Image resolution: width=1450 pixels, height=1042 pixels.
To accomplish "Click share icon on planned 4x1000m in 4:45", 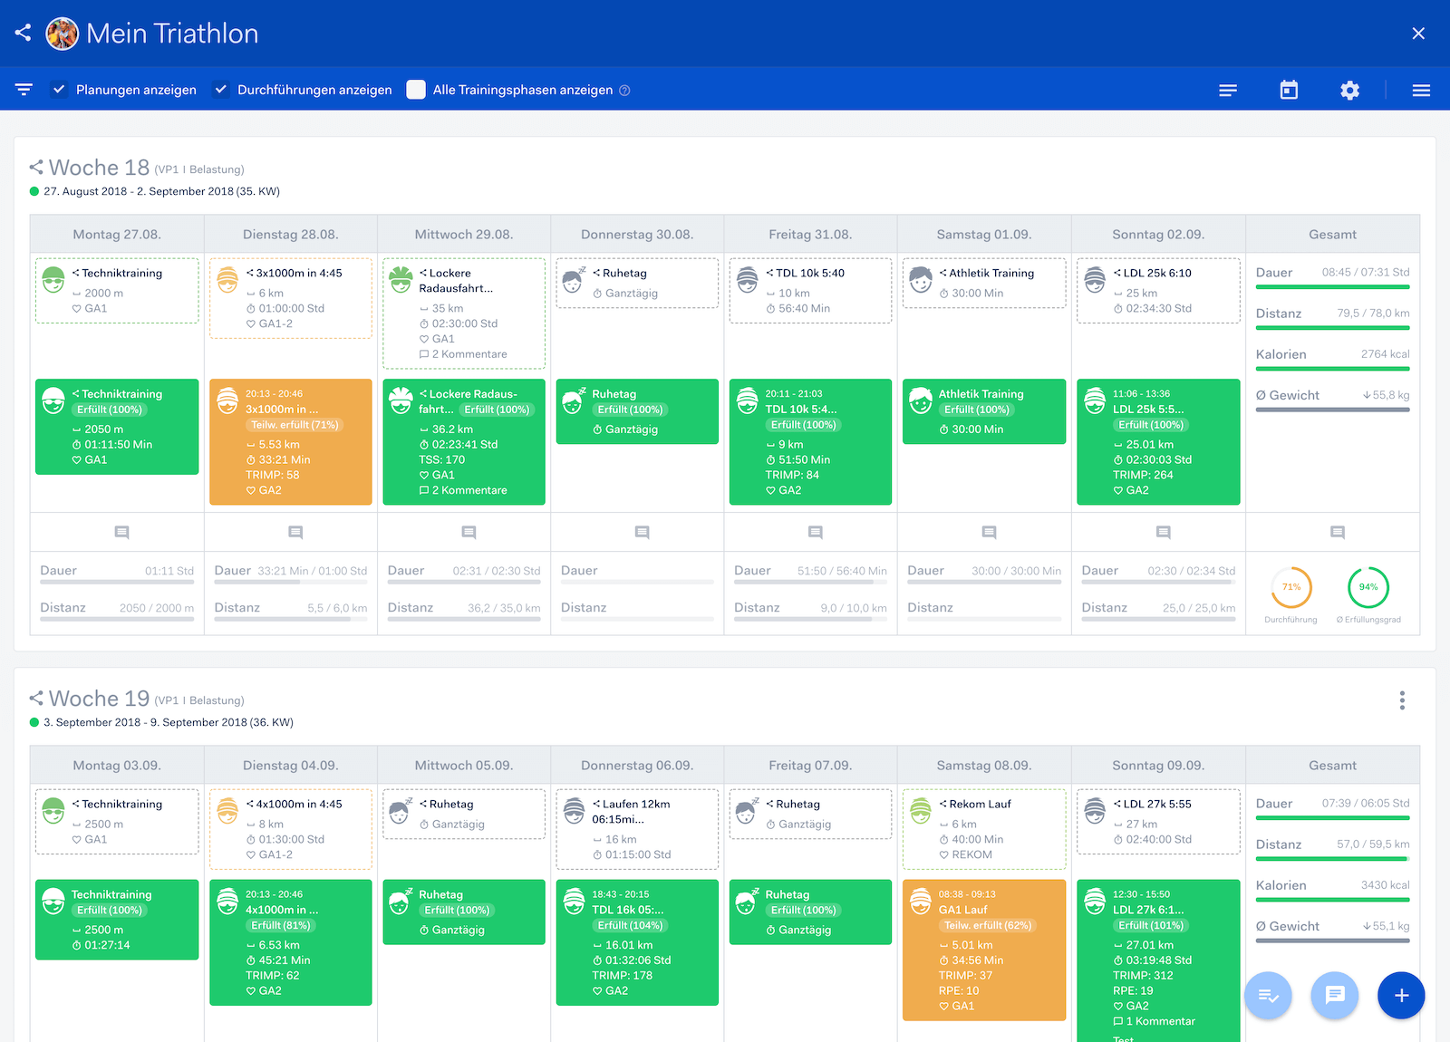I will (x=250, y=804).
